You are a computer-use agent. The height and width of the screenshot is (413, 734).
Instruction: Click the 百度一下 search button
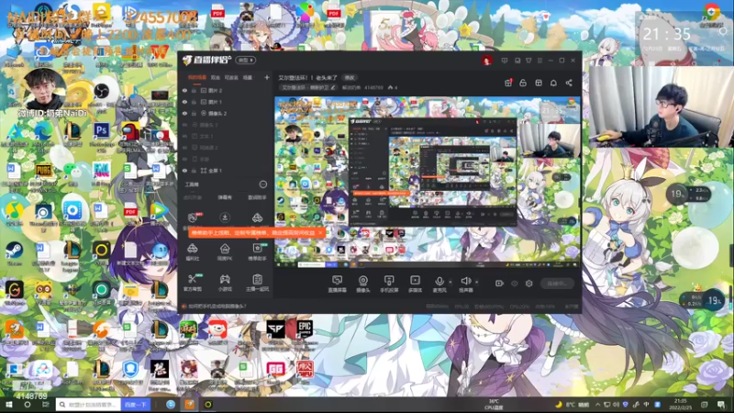(136, 404)
